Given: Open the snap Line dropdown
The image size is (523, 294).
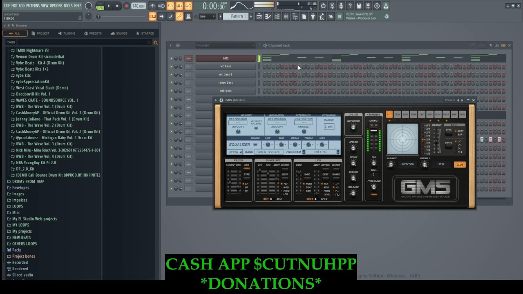Looking at the screenshot, I should click(207, 16).
